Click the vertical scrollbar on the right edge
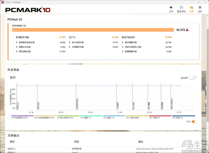 click(208, 75)
